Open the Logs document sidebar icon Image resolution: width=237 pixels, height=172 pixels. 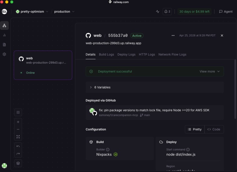click(x=5, y=45)
